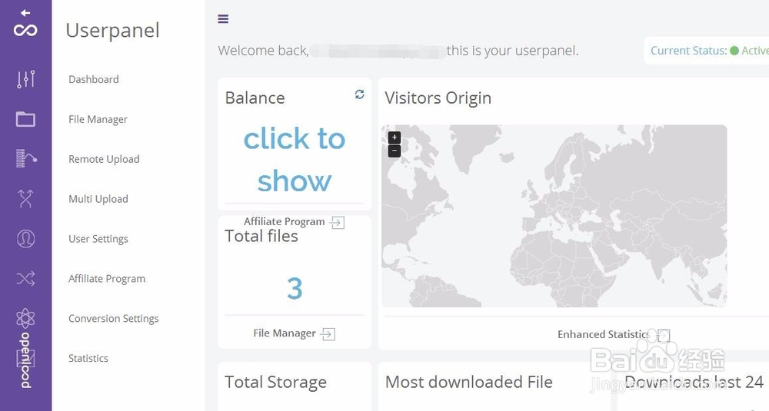The width and height of the screenshot is (769, 411).
Task: Click the multi upload arrows icon in sidebar
Action: pos(25,199)
